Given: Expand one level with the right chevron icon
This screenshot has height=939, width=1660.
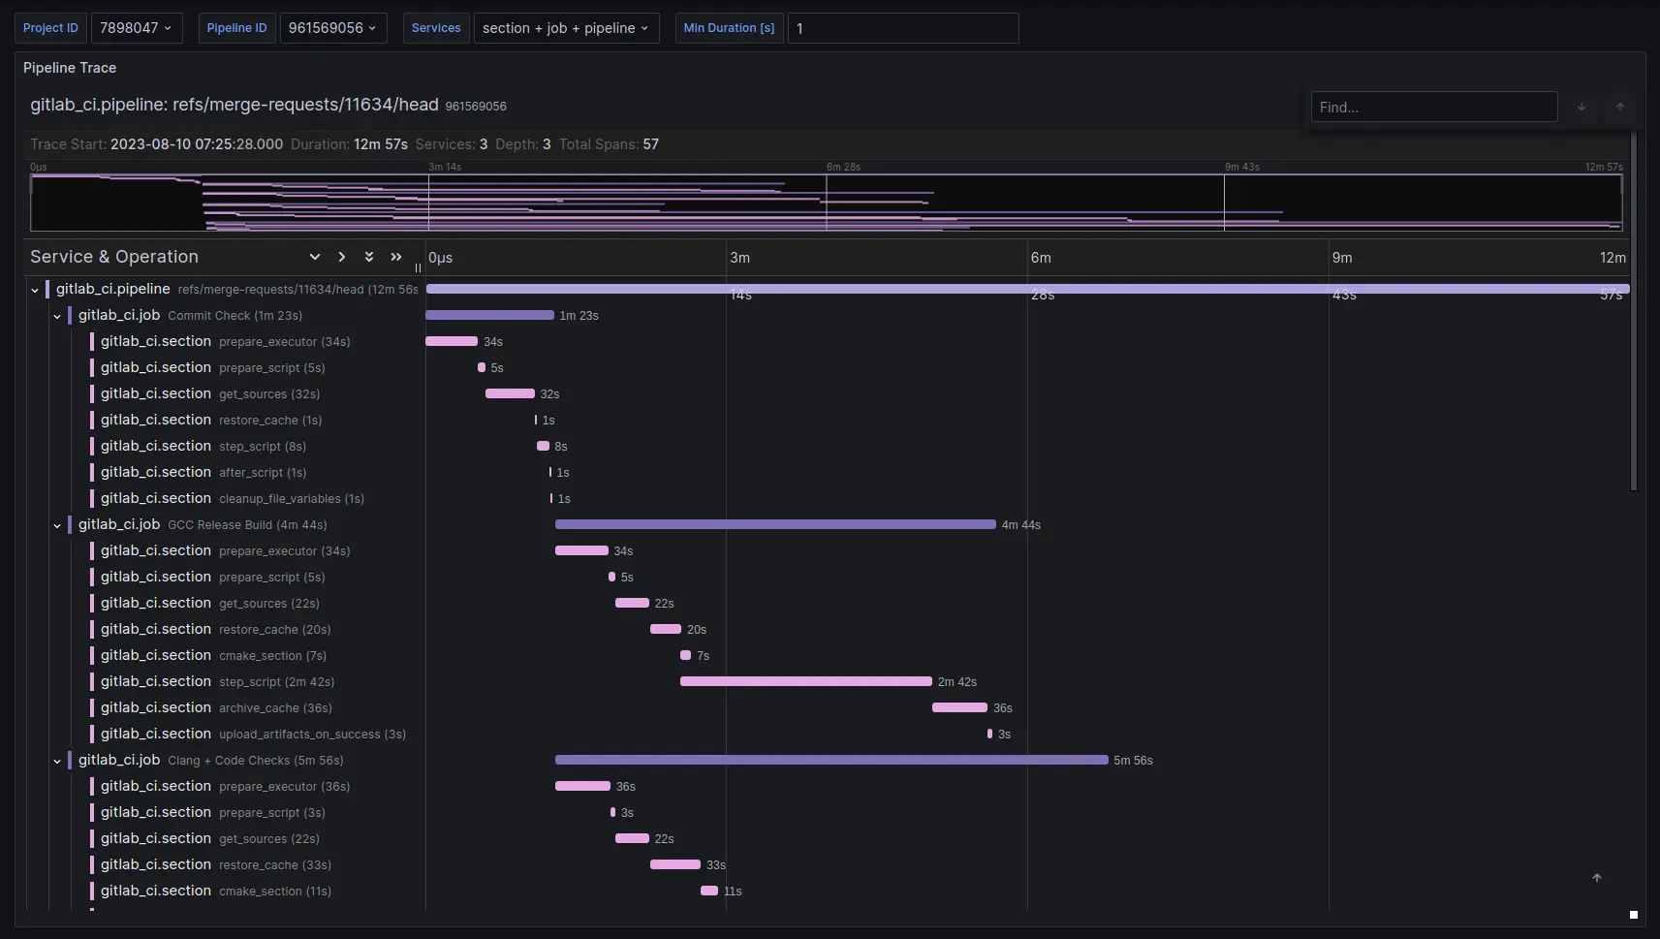Looking at the screenshot, I should tap(342, 257).
